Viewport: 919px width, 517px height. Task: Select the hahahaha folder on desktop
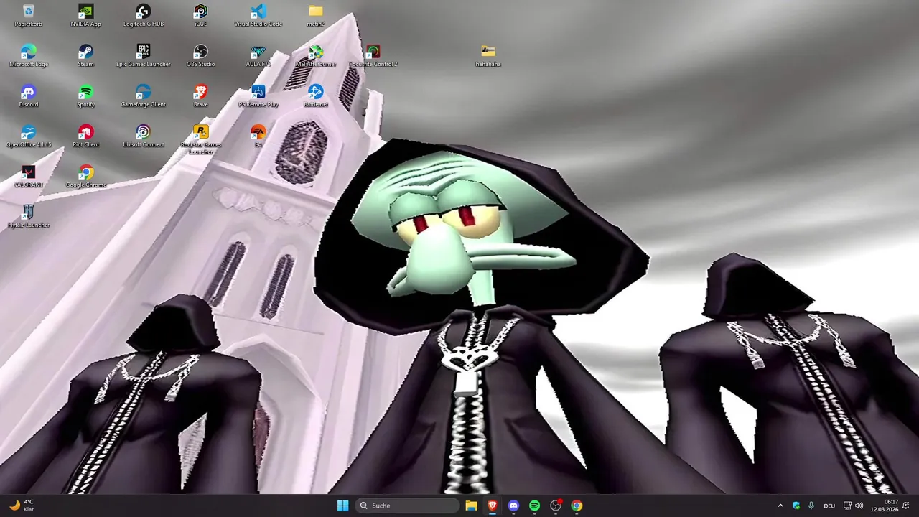point(488,56)
